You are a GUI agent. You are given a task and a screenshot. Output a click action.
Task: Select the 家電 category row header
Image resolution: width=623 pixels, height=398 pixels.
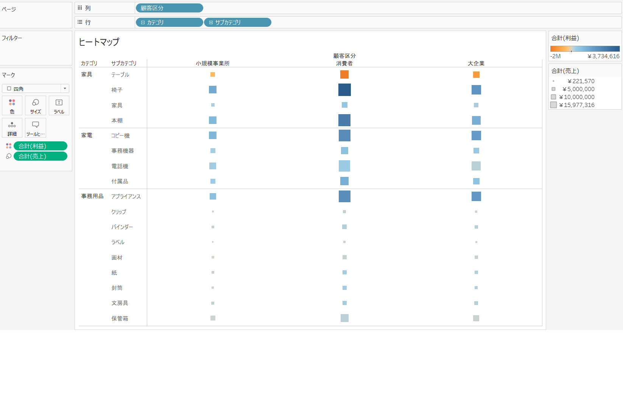[x=87, y=135]
